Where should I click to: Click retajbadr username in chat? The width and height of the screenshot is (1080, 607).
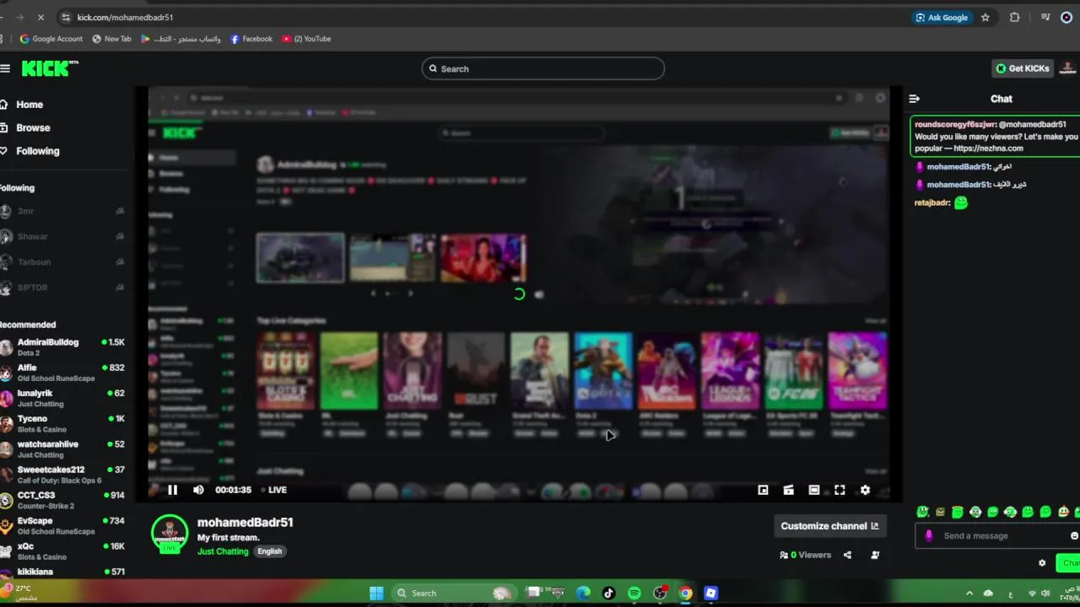[932, 202]
